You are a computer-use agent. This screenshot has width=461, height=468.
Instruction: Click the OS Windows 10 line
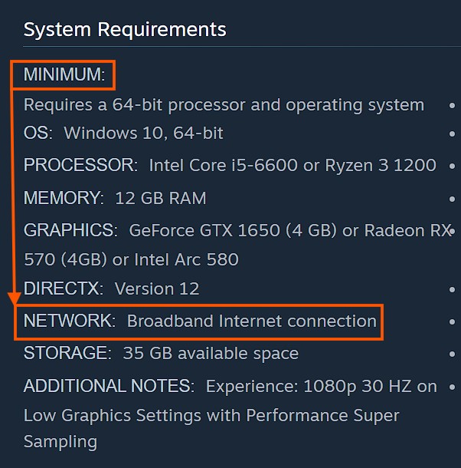[123, 133]
